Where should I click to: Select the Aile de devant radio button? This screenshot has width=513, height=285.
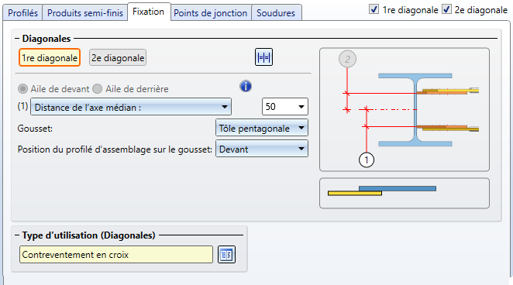pos(22,88)
